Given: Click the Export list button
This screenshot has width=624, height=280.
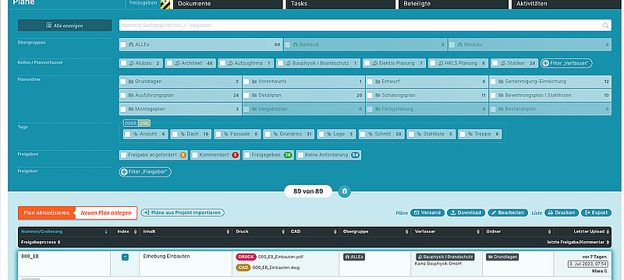Looking at the screenshot, I should tap(596, 212).
